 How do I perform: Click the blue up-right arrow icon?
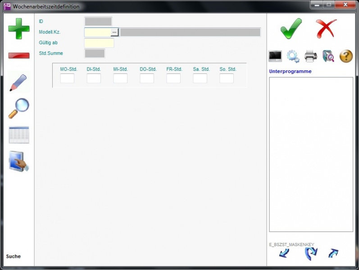(333, 253)
